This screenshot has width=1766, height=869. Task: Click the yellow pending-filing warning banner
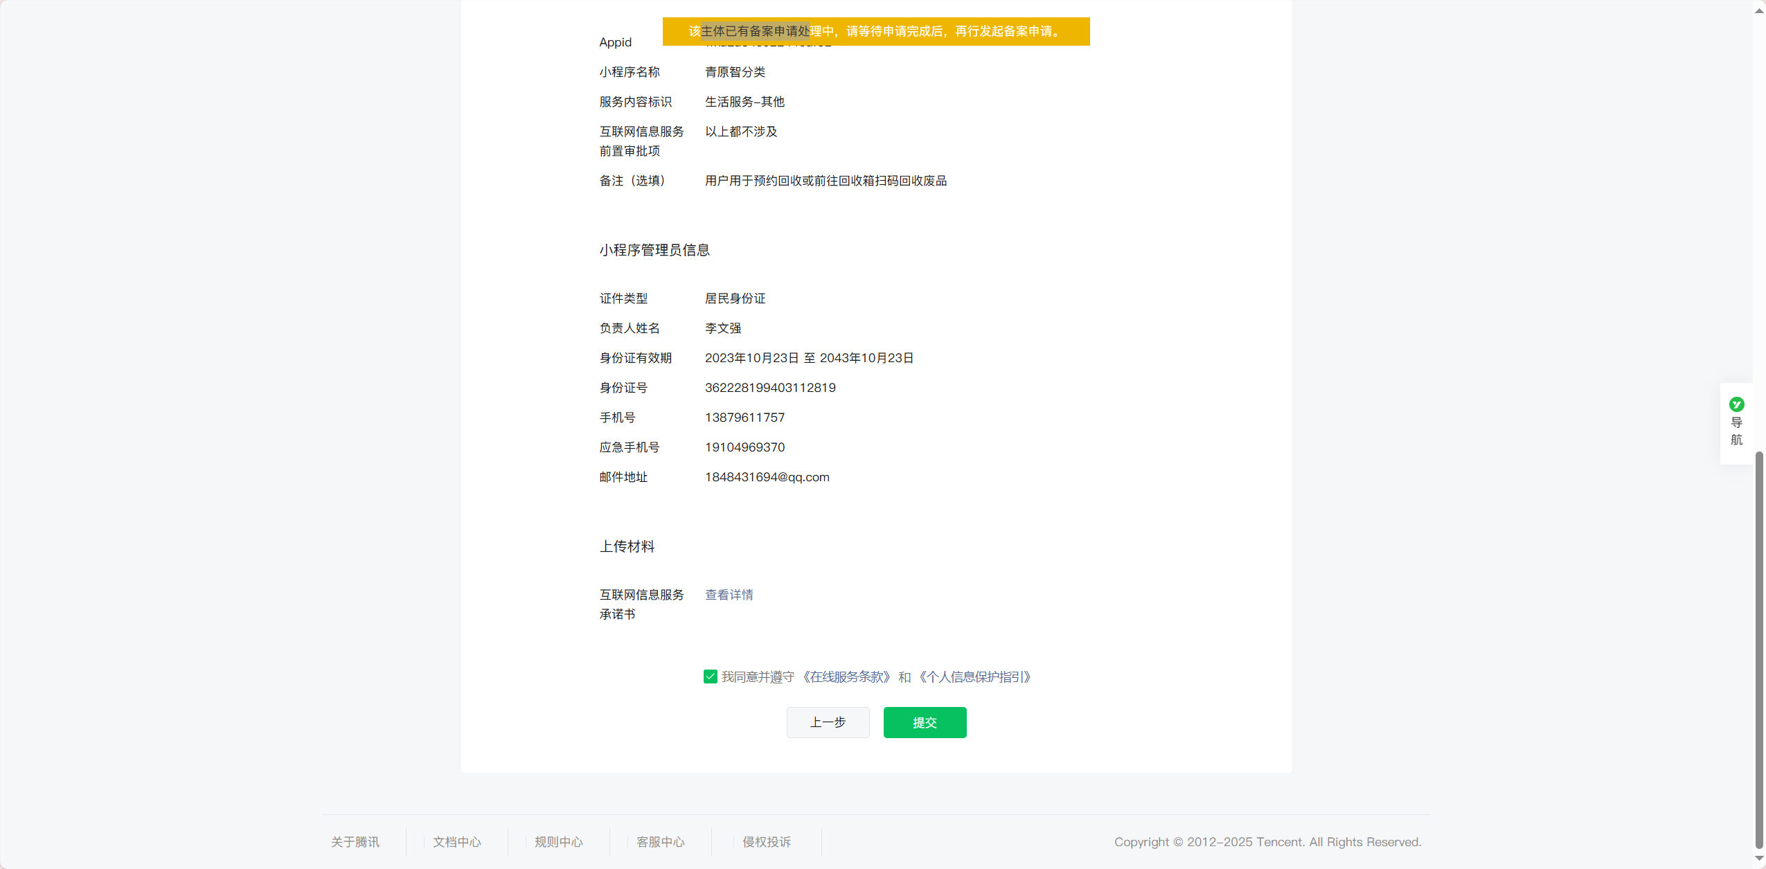point(875,31)
